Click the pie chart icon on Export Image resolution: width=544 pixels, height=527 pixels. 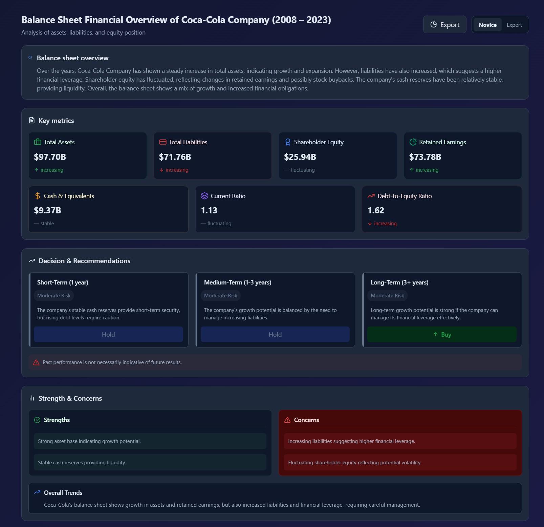tap(433, 24)
